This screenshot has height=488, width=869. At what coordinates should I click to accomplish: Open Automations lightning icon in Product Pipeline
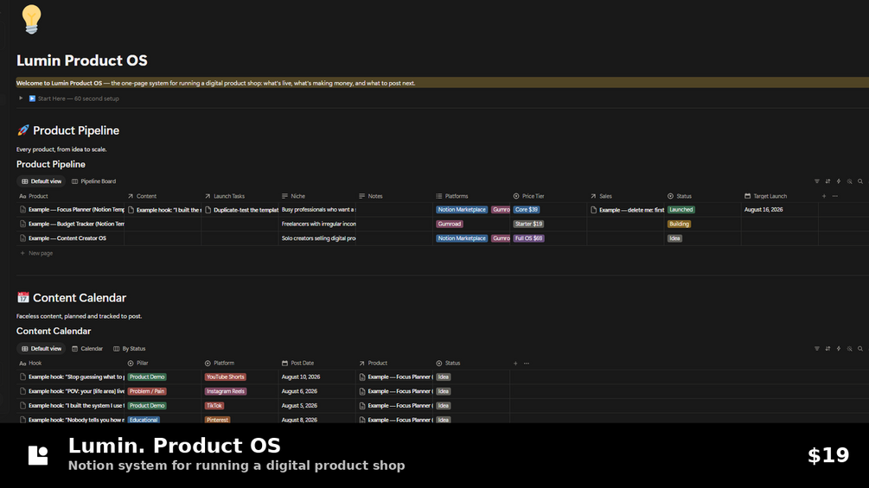click(x=839, y=181)
